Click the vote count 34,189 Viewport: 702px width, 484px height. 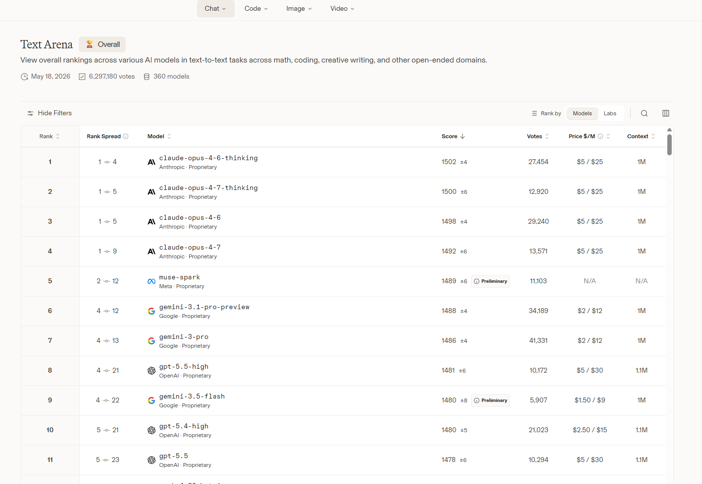point(538,311)
